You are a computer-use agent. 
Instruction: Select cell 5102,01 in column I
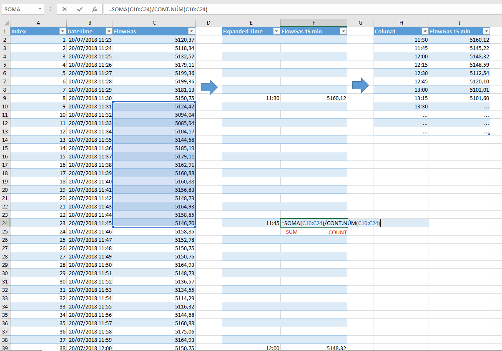click(459, 90)
